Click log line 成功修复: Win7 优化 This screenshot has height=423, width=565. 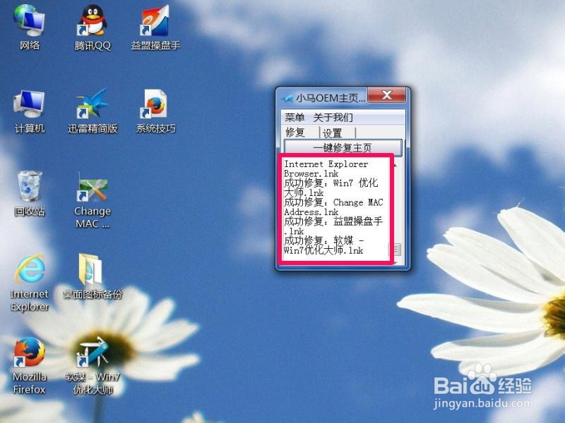(x=331, y=183)
